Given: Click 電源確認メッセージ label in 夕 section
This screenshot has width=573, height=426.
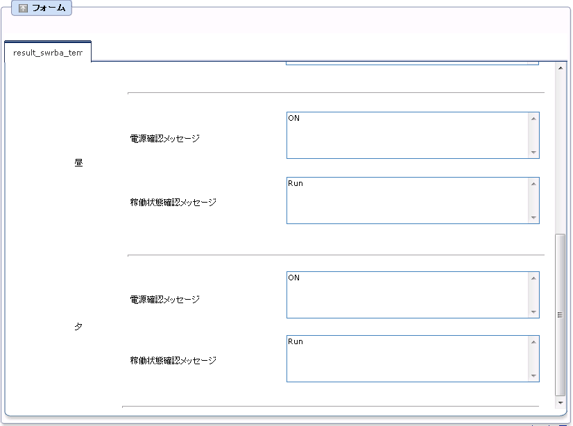Looking at the screenshot, I should [165, 300].
